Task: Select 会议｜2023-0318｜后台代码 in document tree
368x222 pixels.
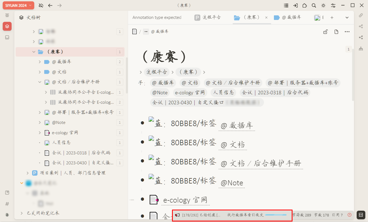Action: (81, 153)
